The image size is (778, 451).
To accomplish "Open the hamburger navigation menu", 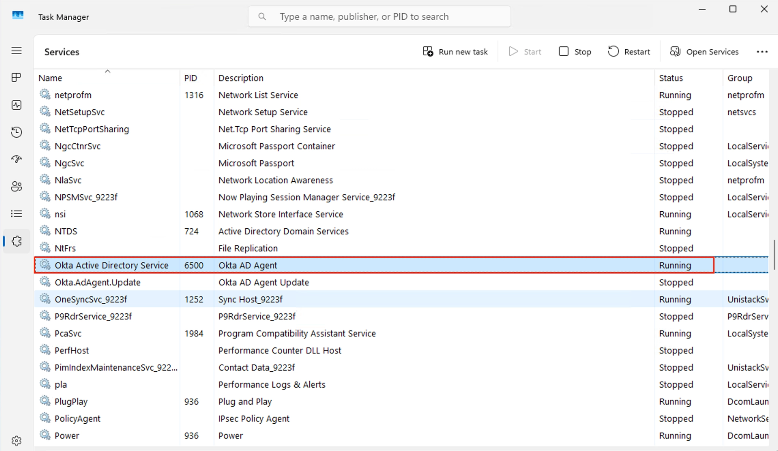I will click(x=16, y=50).
